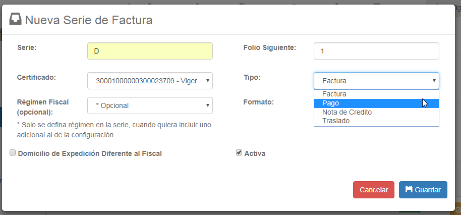Click the inbox icon in the dialog title
Screen dimensions: 461x215
coord(15,20)
